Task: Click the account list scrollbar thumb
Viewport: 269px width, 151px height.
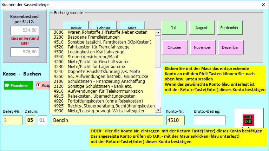Action: click(x=158, y=51)
